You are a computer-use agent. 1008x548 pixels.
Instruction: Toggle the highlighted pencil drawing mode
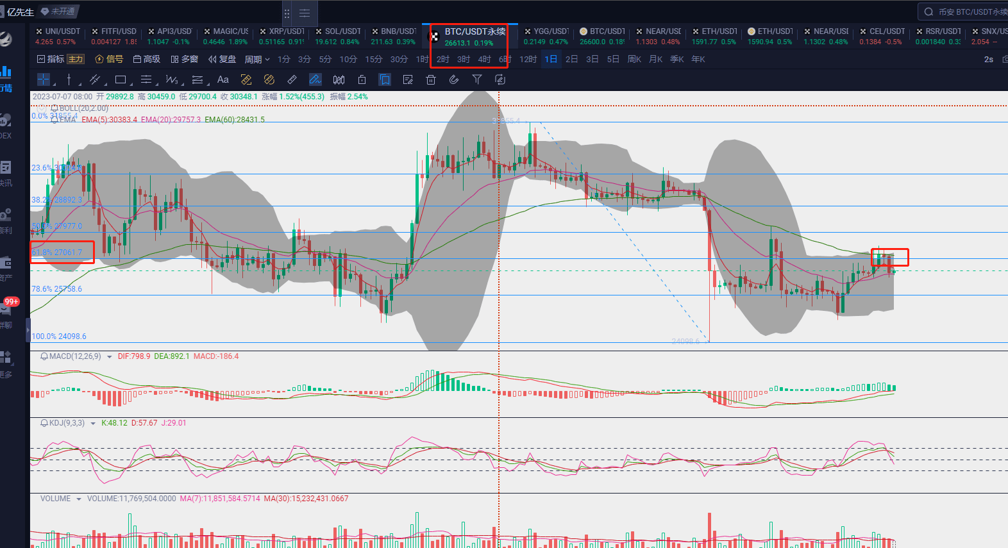click(315, 79)
